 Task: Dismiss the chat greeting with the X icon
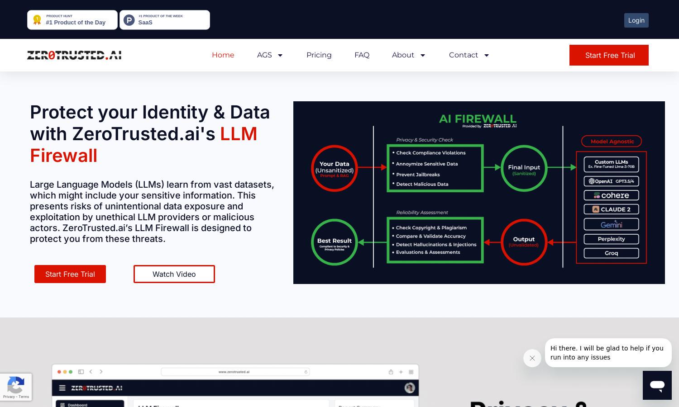[x=532, y=358]
